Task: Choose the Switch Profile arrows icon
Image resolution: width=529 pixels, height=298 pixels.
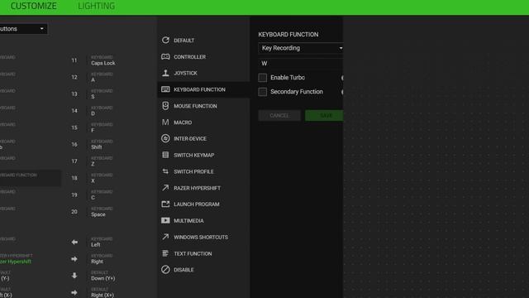Action: [165, 171]
